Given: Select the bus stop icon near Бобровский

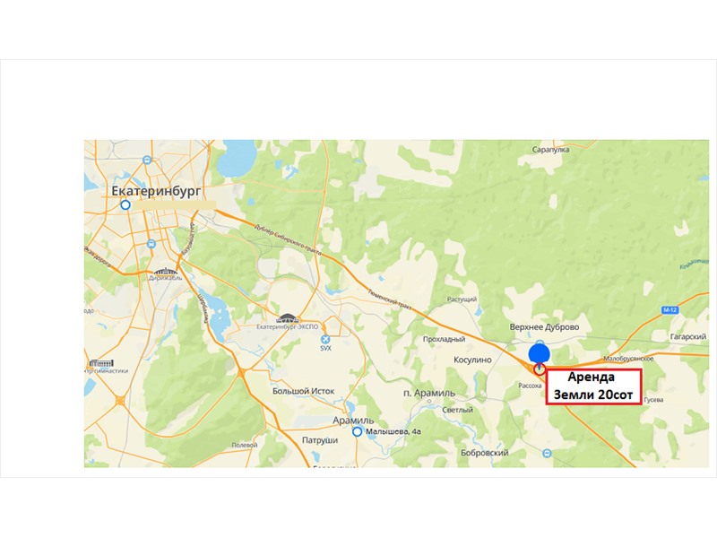Looking at the screenshot, I should tap(547, 454).
